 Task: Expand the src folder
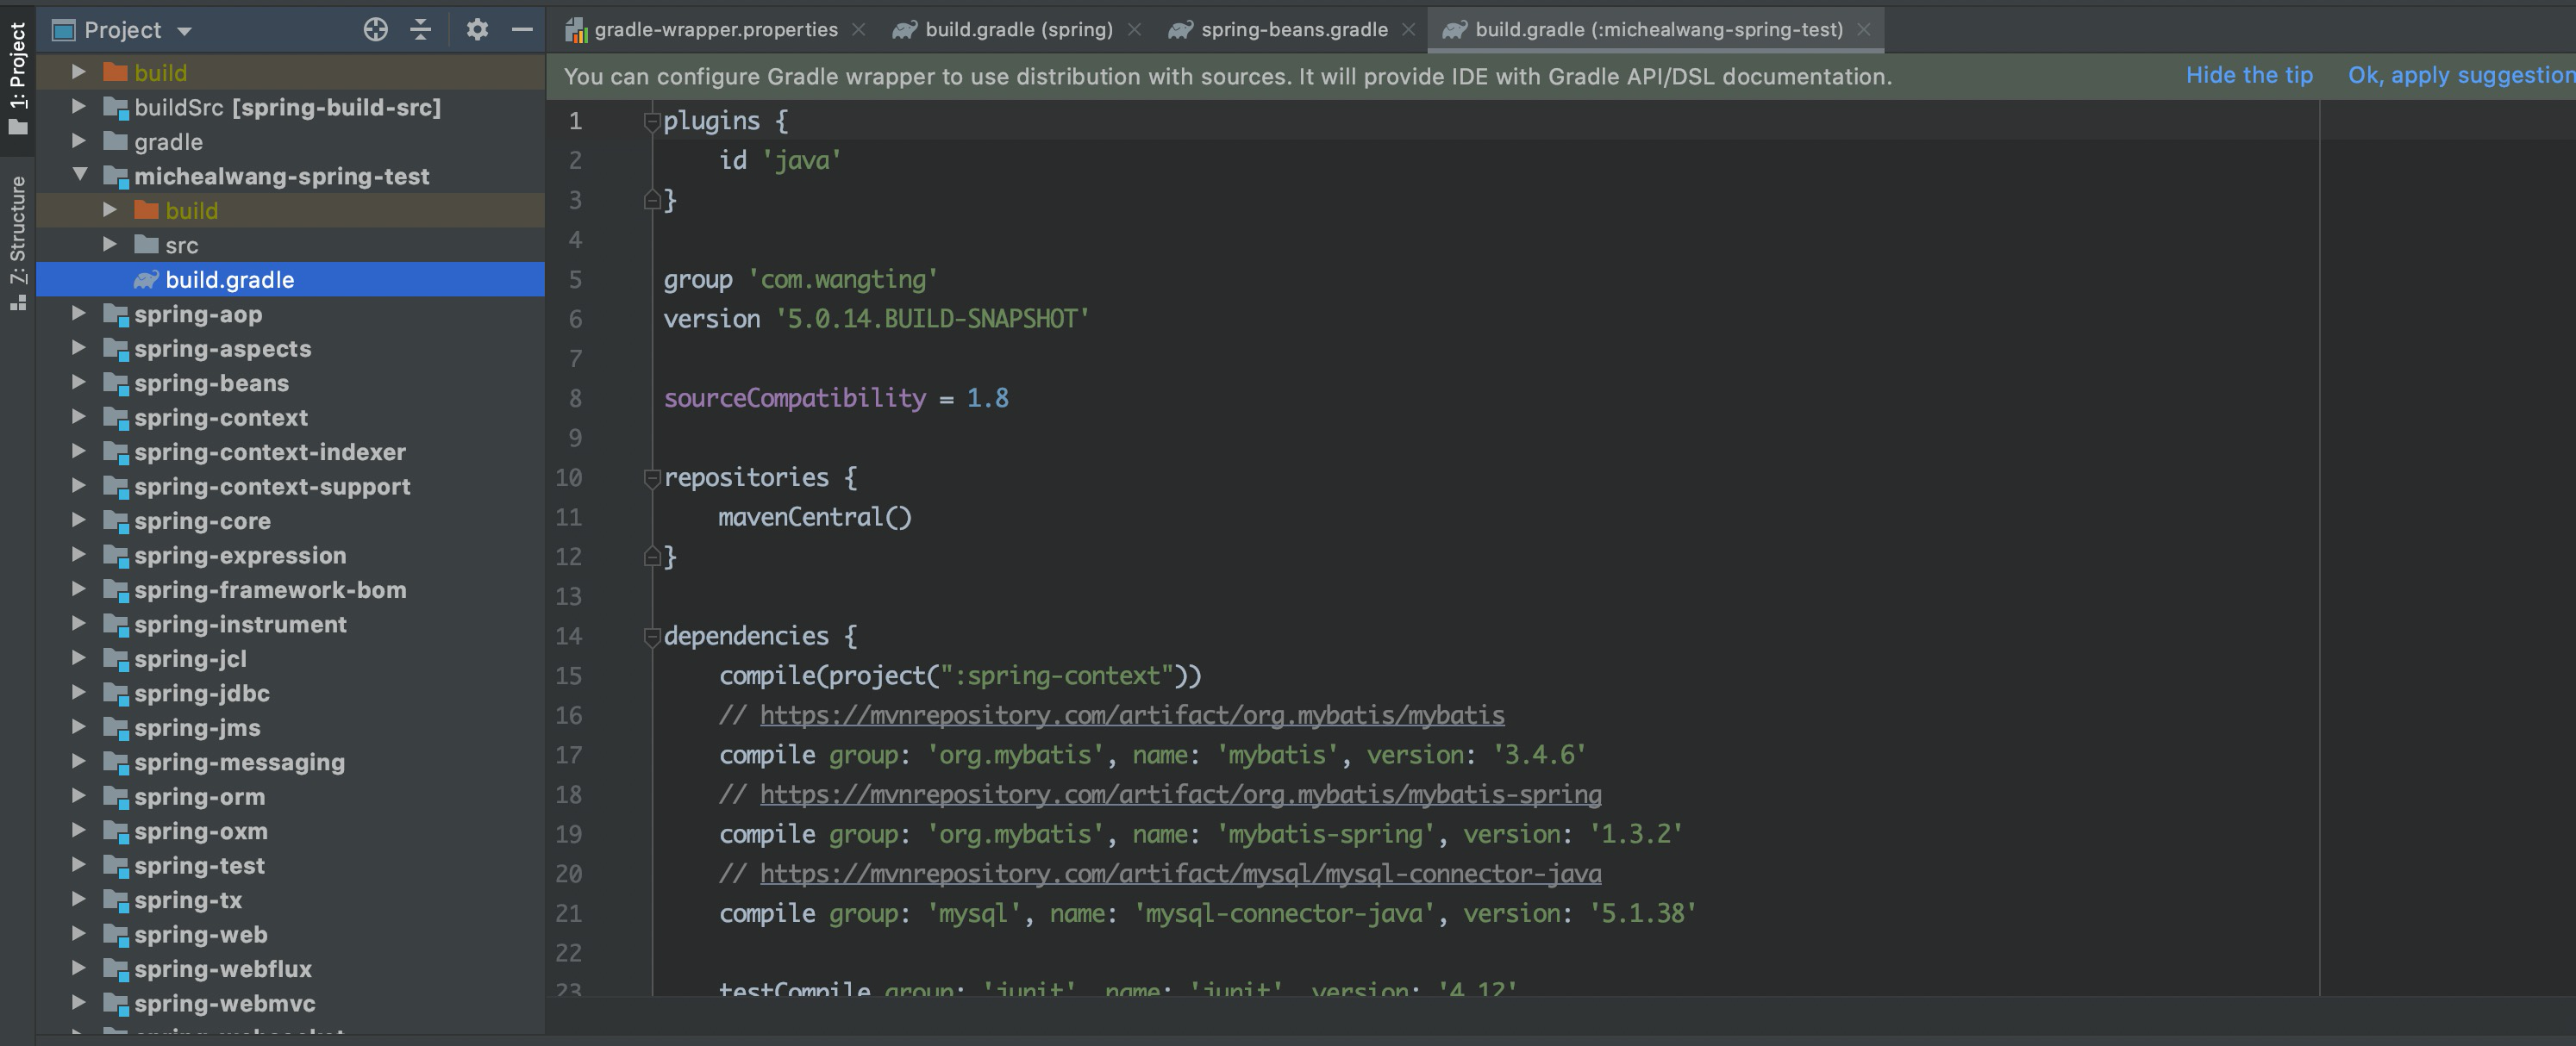tap(110, 245)
